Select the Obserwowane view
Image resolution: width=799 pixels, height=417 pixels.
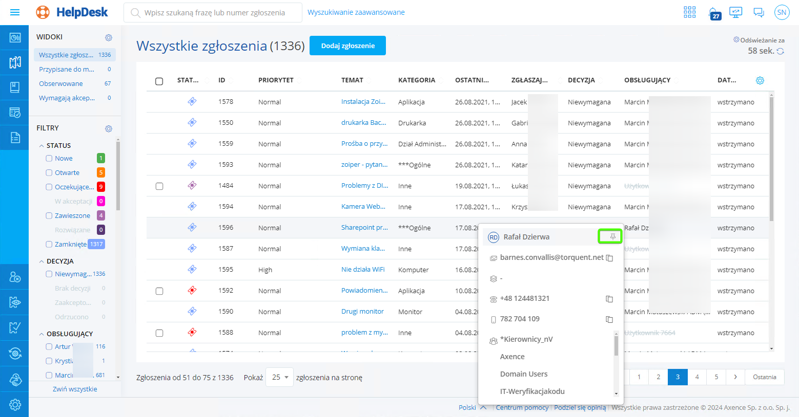[61, 83]
